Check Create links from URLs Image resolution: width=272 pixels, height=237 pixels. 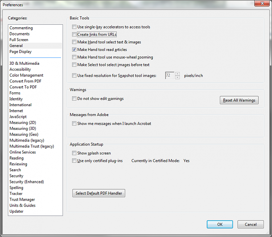click(x=74, y=35)
